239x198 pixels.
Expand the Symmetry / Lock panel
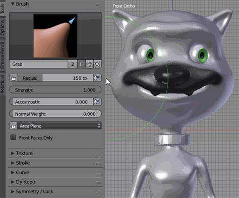coord(55,191)
